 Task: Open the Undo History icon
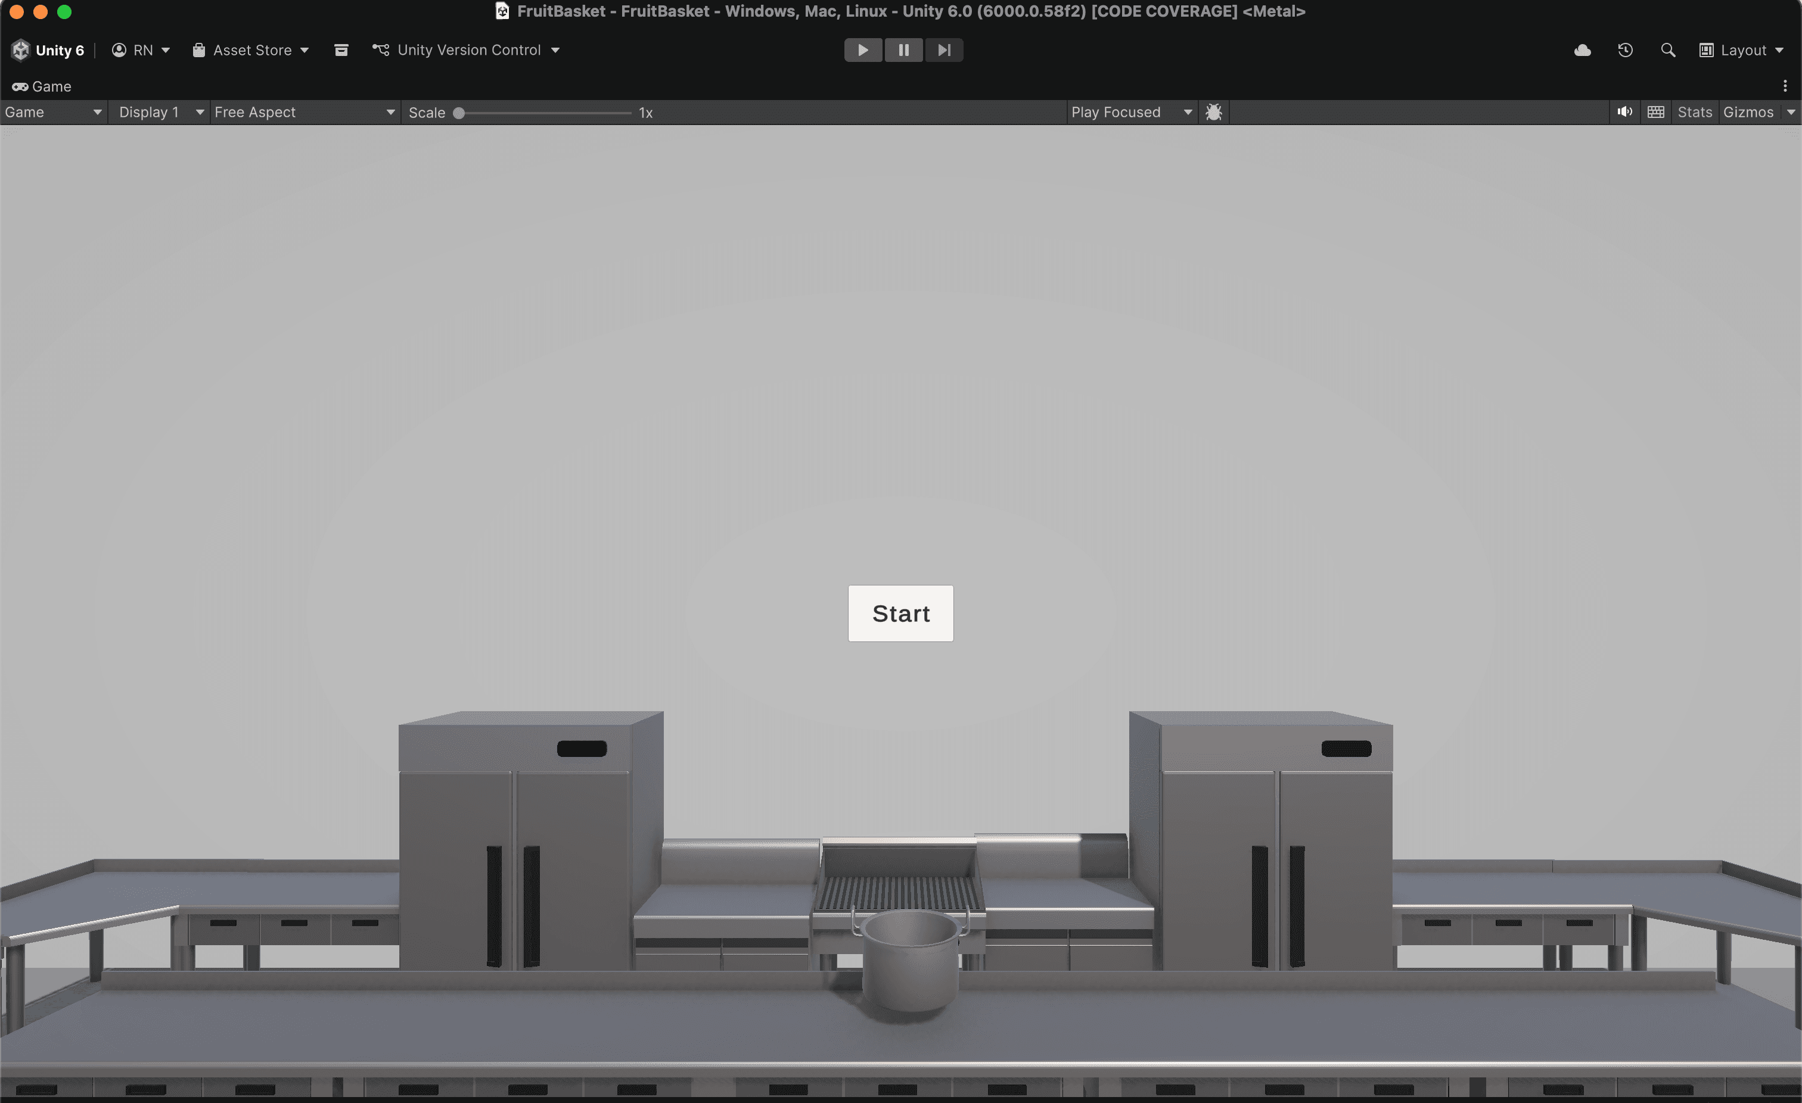pyautogui.click(x=1625, y=49)
